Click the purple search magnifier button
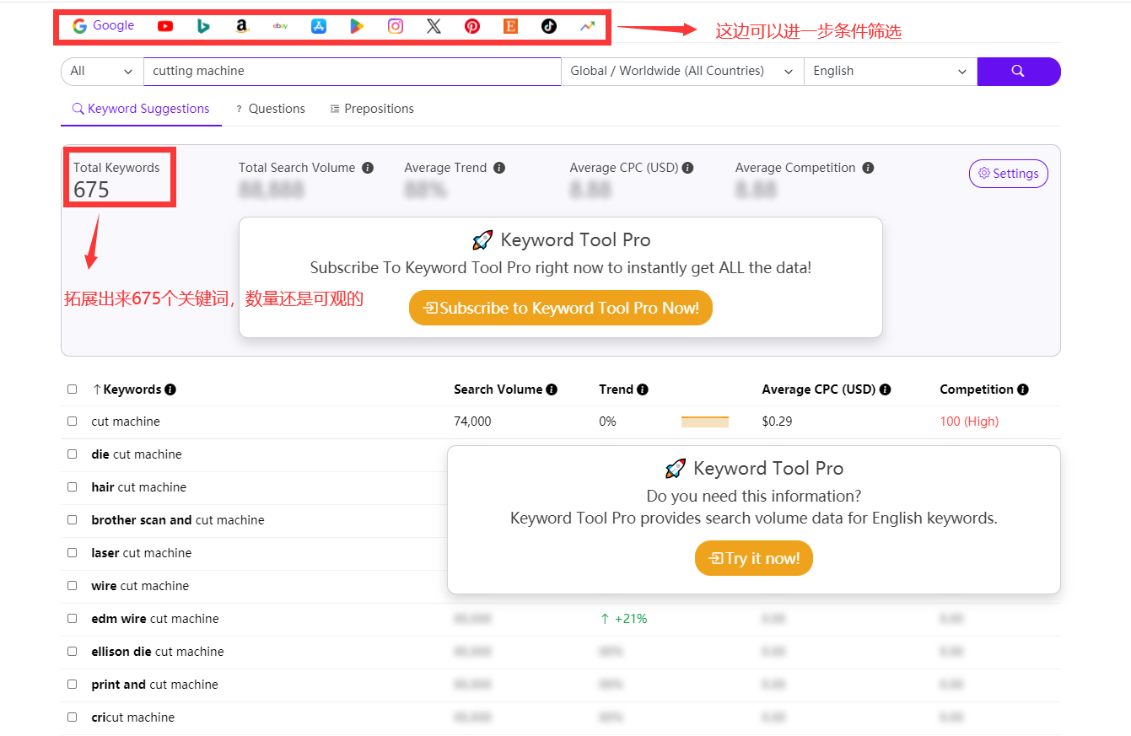The width and height of the screenshot is (1131, 736). click(1018, 72)
